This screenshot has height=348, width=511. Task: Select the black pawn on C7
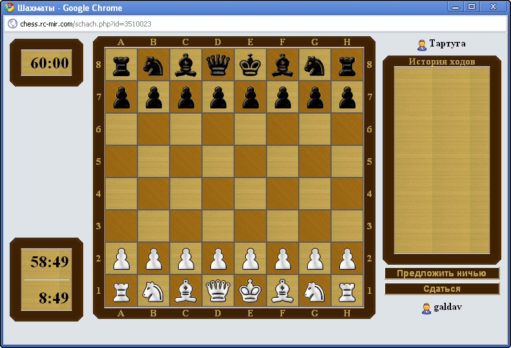tap(186, 97)
